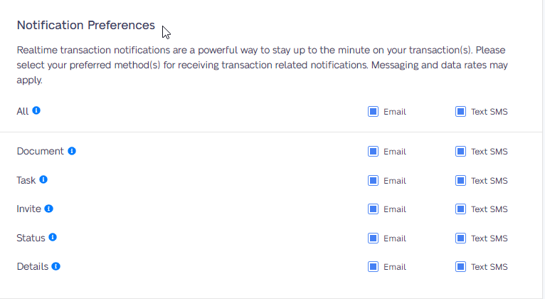The height and width of the screenshot is (299, 545).
Task: Disable Email for Task notifications
Action: click(373, 181)
